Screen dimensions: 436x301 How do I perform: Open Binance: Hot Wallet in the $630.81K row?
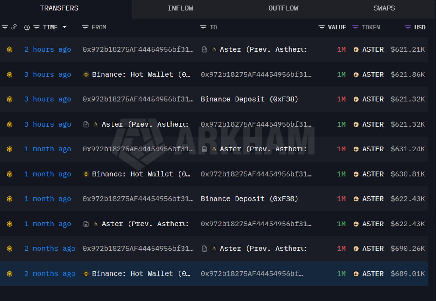[141, 174]
